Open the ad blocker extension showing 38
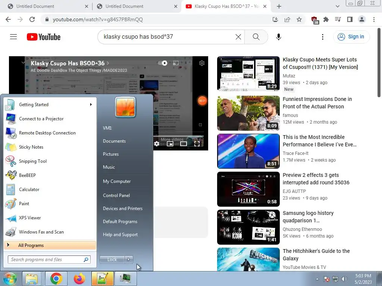The image size is (382, 286). click(315, 20)
